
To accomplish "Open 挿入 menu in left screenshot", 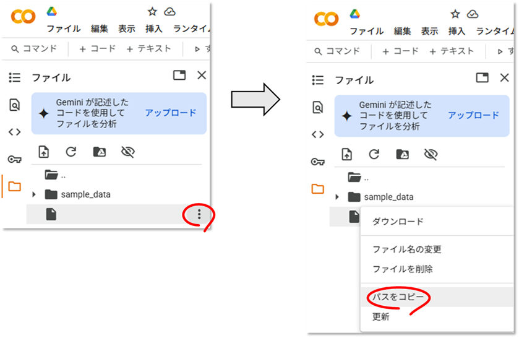I will point(154,28).
